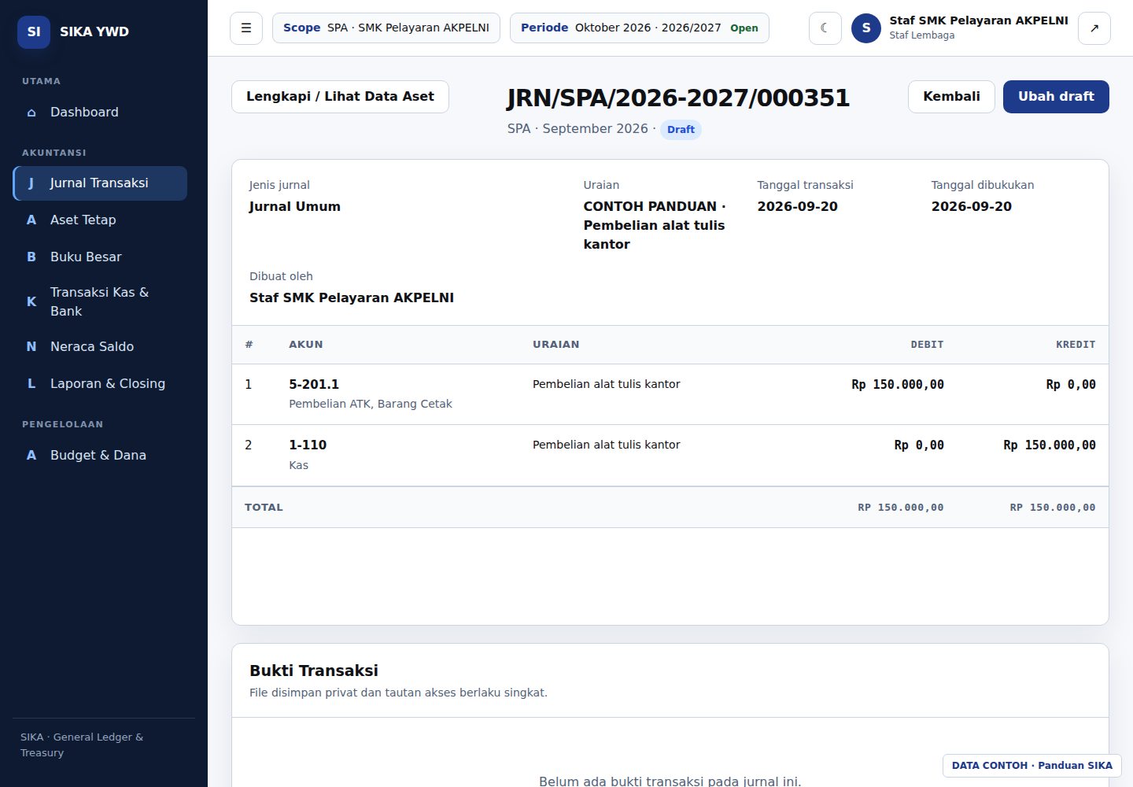Select Neraca Saldo in sidebar
Image resolution: width=1133 pixels, height=787 pixels.
click(100, 347)
